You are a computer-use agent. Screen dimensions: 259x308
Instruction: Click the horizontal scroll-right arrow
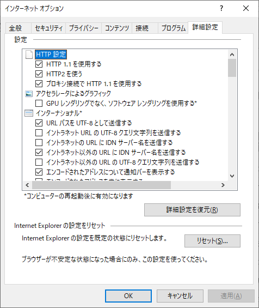click(x=223, y=185)
